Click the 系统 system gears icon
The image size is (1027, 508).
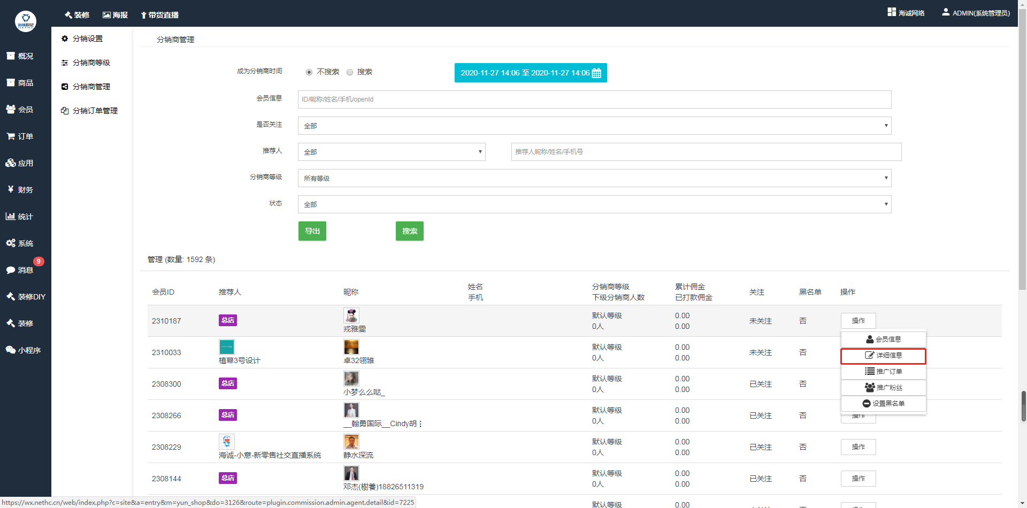(11, 243)
